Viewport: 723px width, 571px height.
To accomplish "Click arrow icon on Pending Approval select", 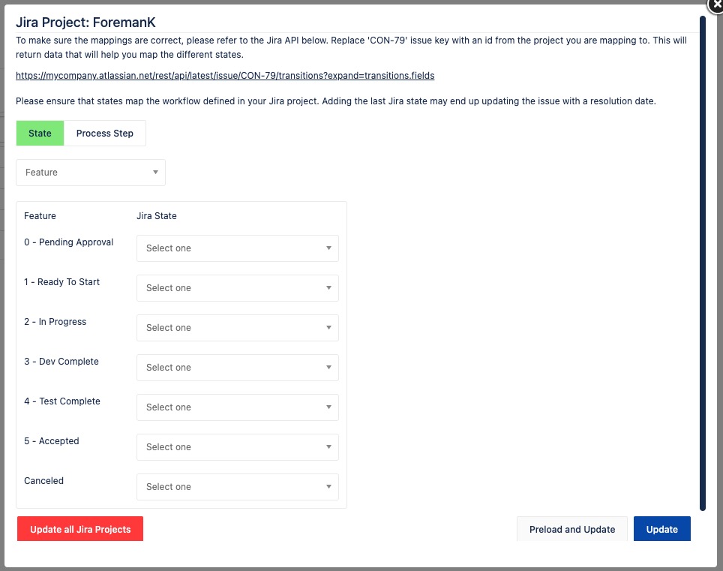I will [x=328, y=248].
